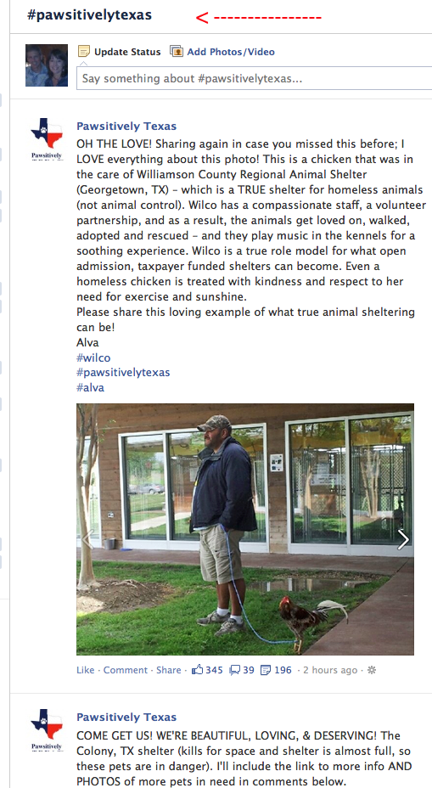The height and width of the screenshot is (788, 432).
Task: Open the post settings gear icon
Action: [372, 670]
